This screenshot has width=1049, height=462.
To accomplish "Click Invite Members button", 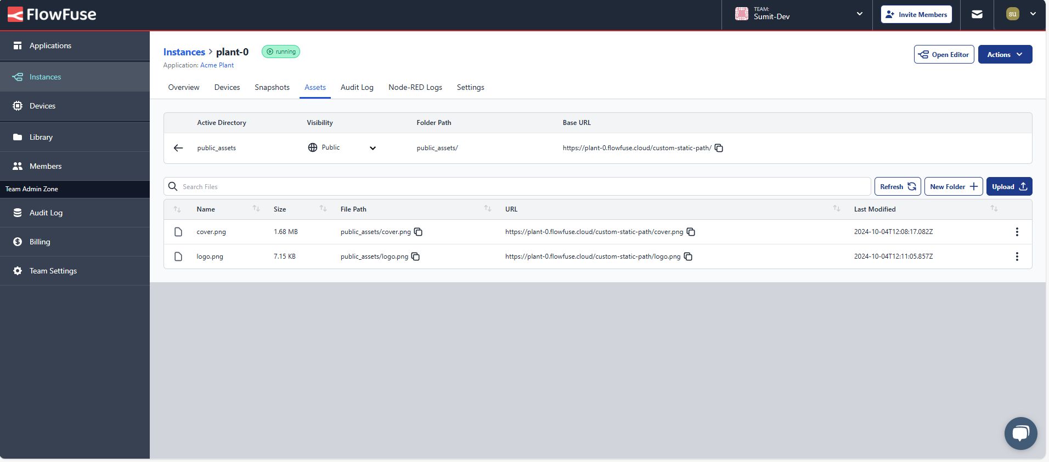I will click(916, 14).
